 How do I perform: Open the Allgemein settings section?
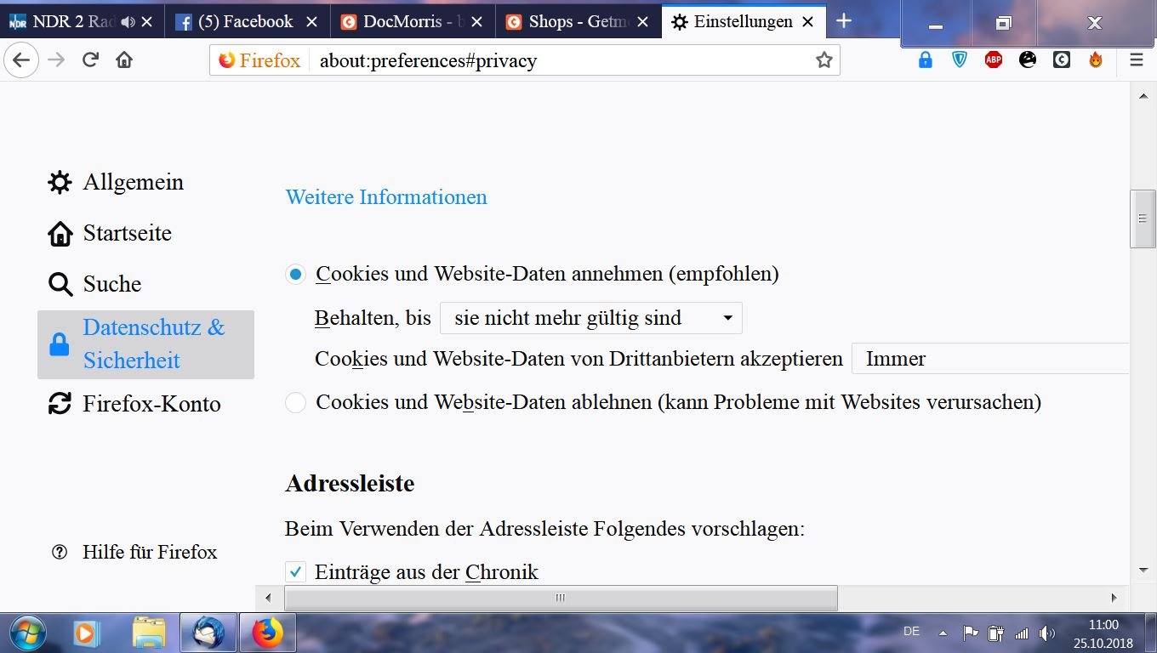click(133, 182)
